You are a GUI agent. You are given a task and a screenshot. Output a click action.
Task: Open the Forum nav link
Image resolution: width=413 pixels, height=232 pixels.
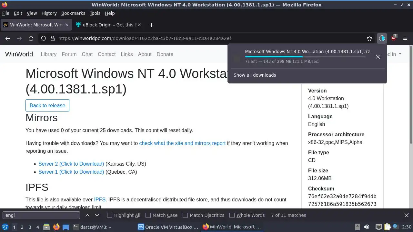(x=69, y=54)
